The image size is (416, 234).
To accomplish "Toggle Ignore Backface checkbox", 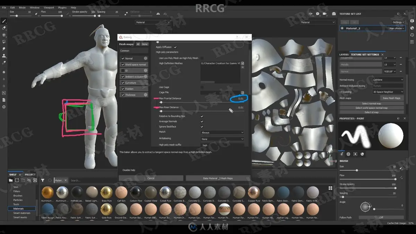I will [202, 127].
